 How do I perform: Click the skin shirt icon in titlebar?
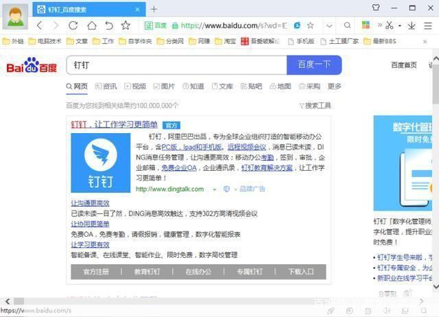(x=376, y=8)
